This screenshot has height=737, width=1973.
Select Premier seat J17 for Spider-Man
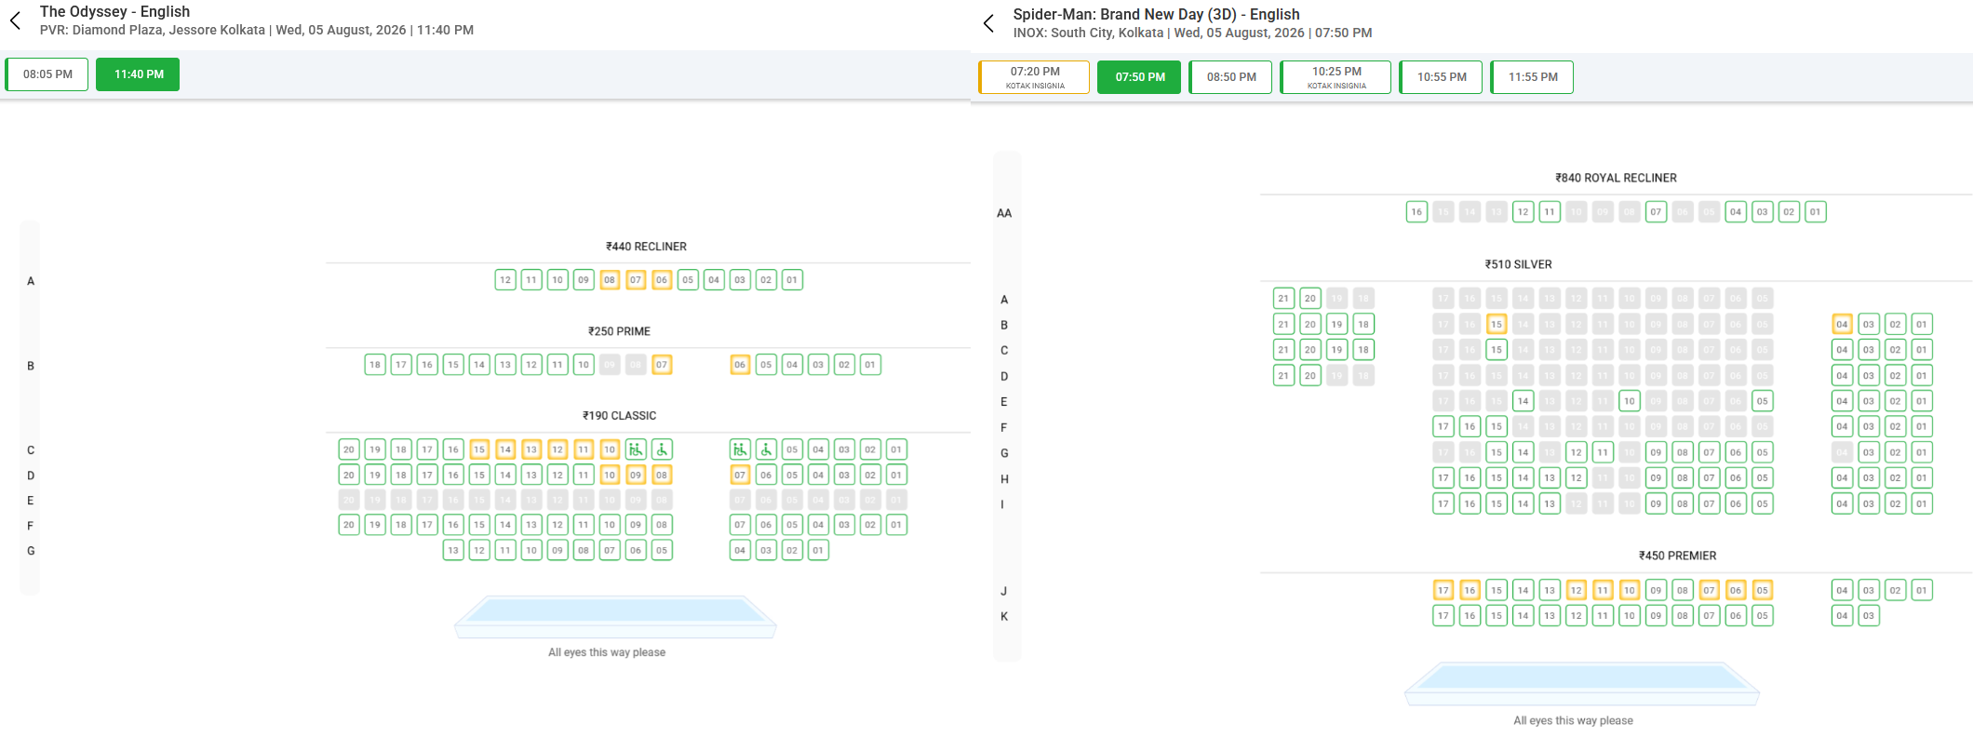tap(1443, 590)
